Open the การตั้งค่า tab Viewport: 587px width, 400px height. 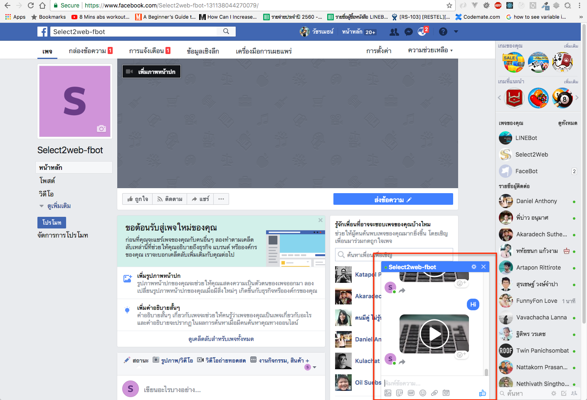coord(379,51)
